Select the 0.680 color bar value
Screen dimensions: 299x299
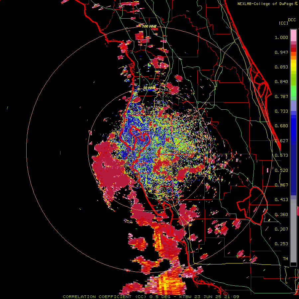pyautogui.click(x=281, y=126)
